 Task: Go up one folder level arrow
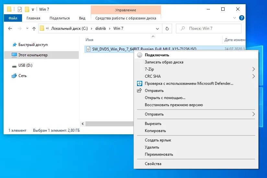34,28
